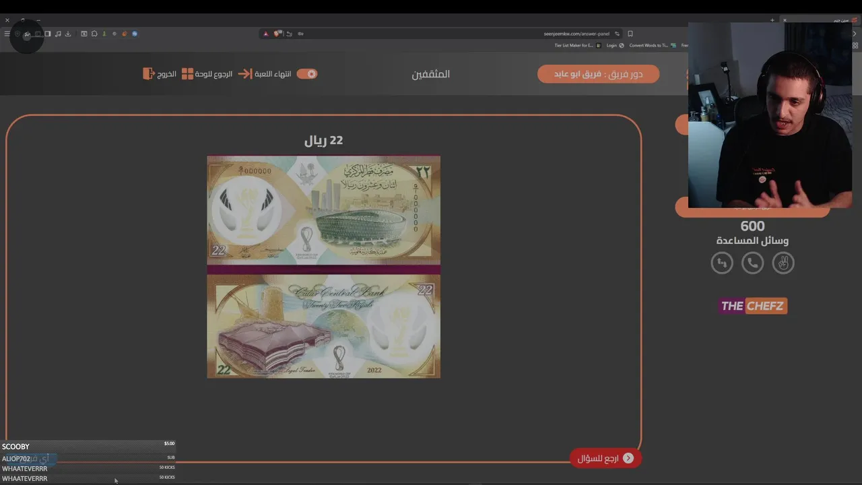Open Convert Words to Ti... bookmark
Image resolution: width=862 pixels, height=485 pixels.
652,45
